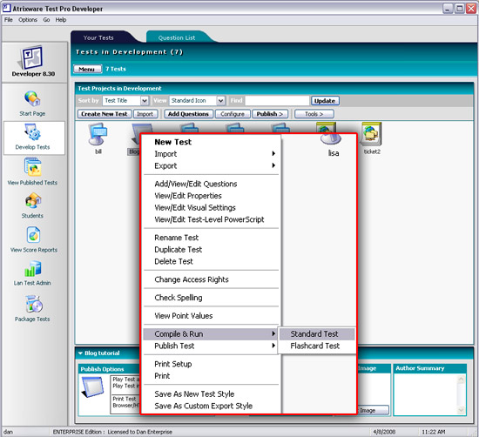This screenshot has width=479, height=437.
Task: Expand the Publish Test submenu
Action: 211,346
